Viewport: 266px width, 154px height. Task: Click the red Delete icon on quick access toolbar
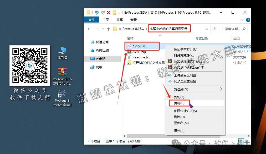(108, 12)
